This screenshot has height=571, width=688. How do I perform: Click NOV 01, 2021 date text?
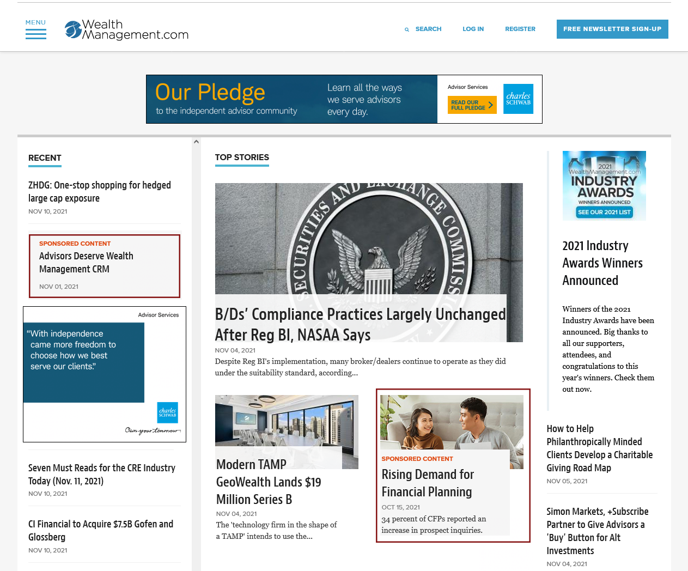59,287
